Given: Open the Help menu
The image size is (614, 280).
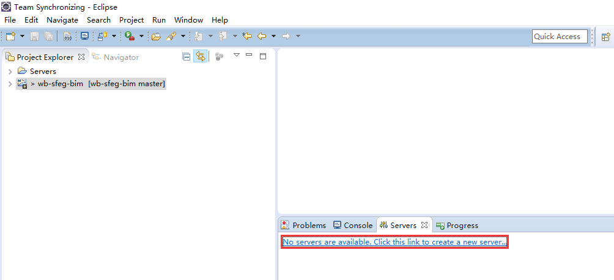Looking at the screenshot, I should tap(220, 20).
